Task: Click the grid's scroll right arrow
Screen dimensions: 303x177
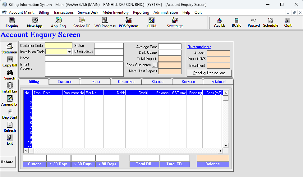Action: 220,151
